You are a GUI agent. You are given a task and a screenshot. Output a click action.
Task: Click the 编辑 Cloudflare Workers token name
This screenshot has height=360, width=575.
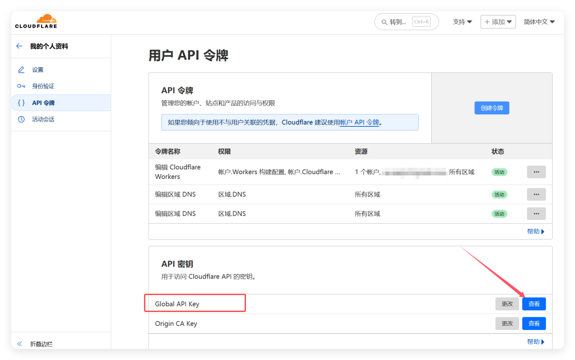click(178, 171)
